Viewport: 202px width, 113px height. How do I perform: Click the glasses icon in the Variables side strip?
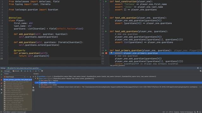tap(33, 90)
